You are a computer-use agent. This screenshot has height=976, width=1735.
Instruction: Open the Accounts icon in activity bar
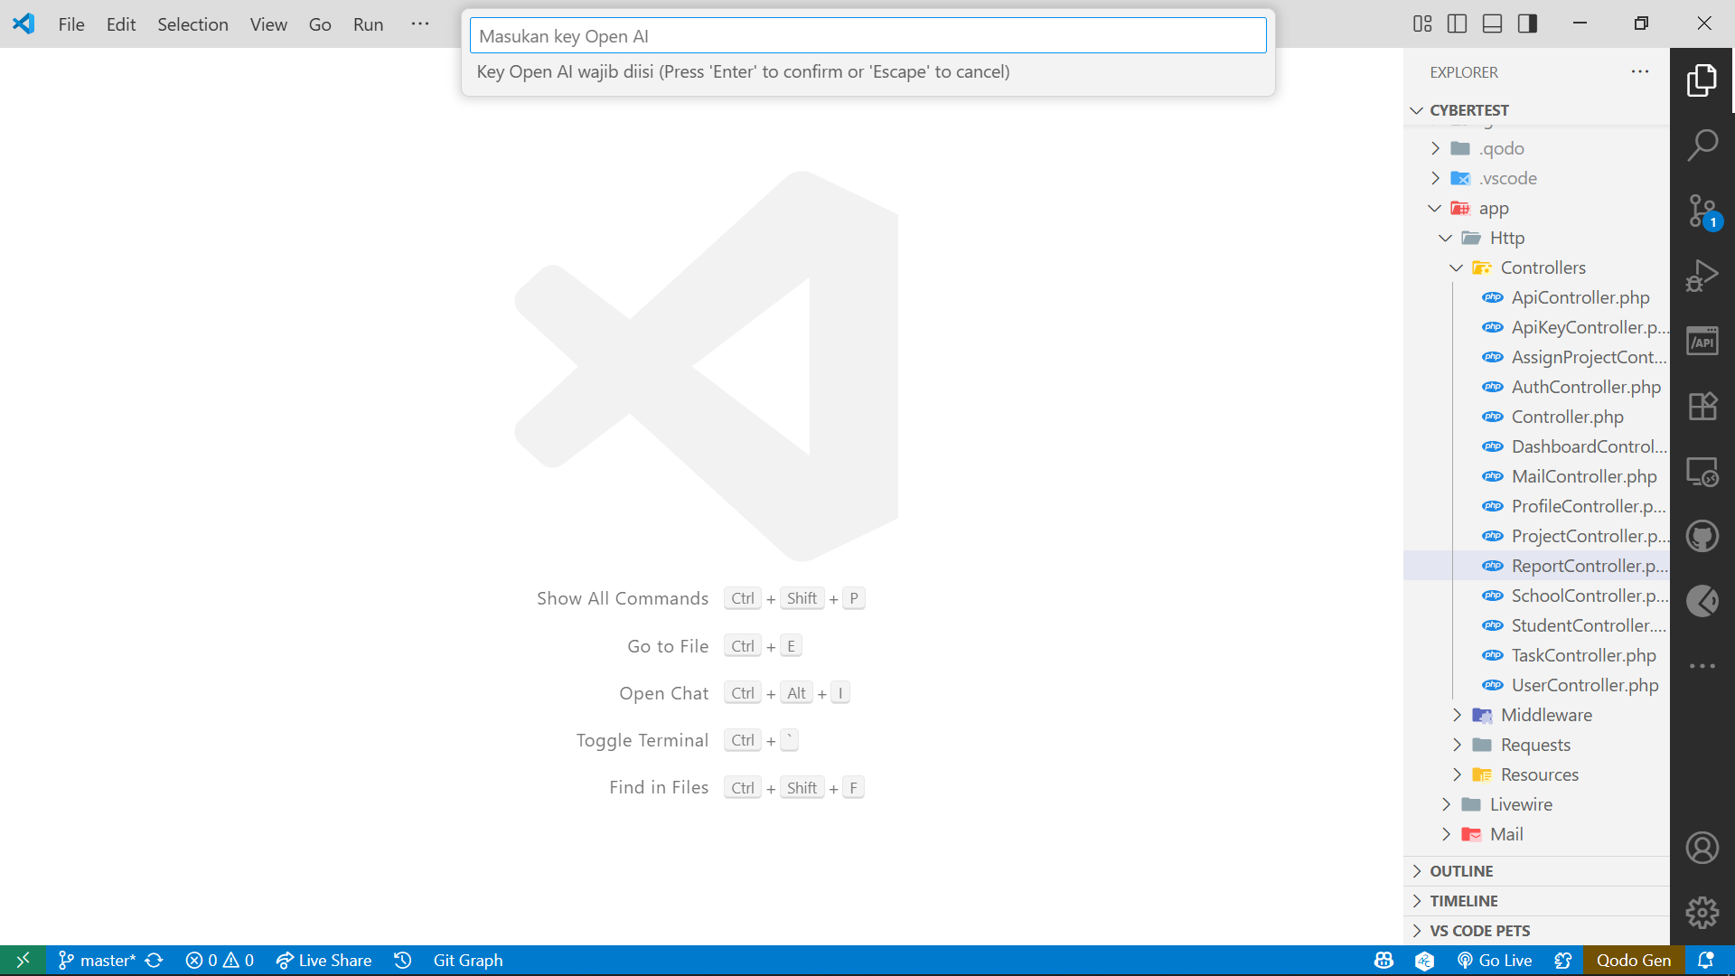point(1702,848)
